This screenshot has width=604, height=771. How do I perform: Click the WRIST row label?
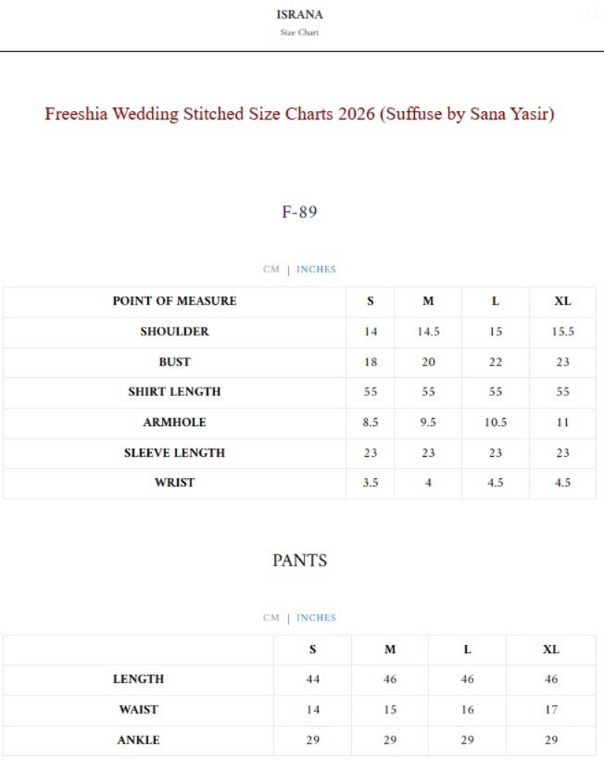(174, 483)
